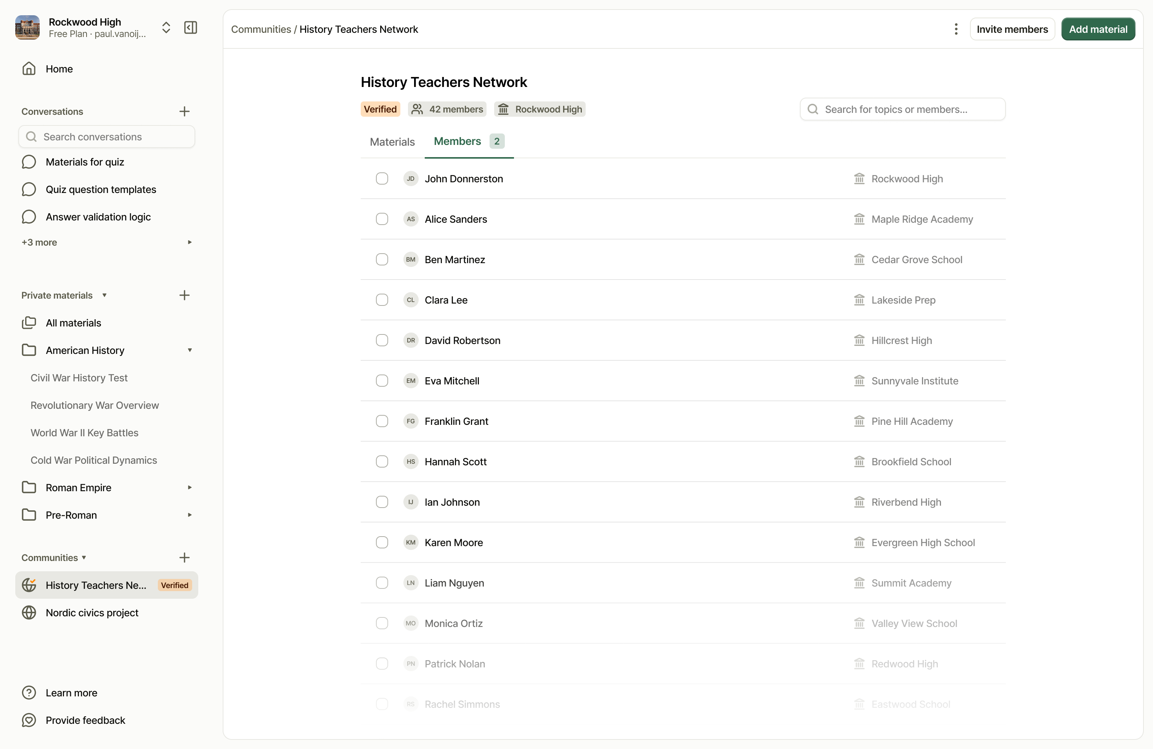Switch to the Materials tab

coord(392,142)
